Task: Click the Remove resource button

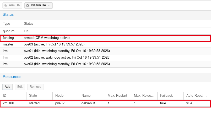Action: pos(35,87)
